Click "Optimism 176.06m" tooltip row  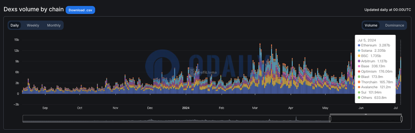[x=375, y=71]
